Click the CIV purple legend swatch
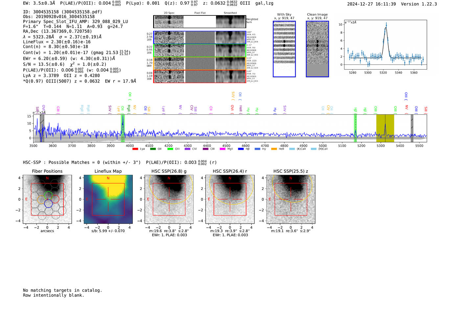 (x=187, y=149)
